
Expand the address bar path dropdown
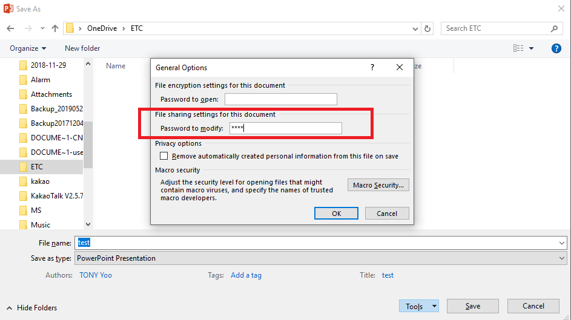click(415, 28)
